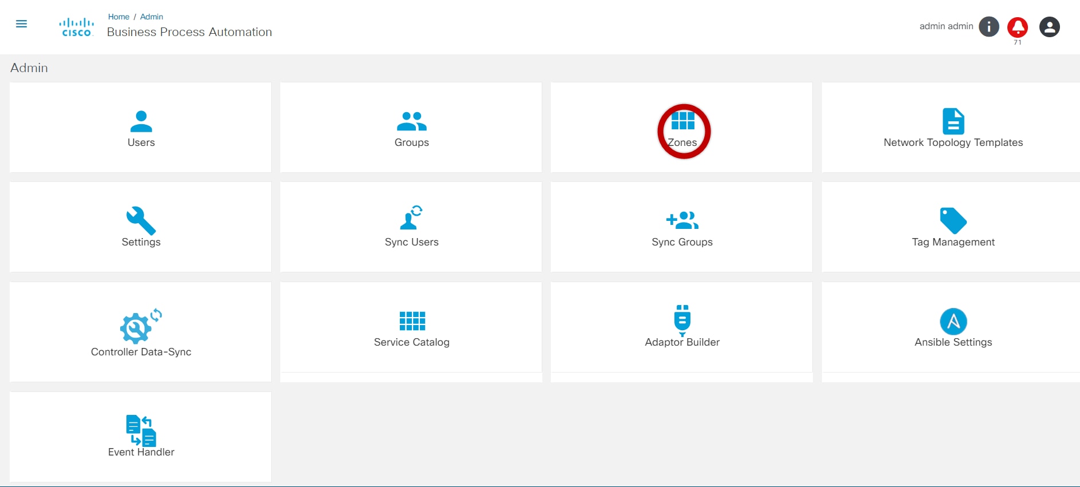Click the Event Handler document-exchange icon
The width and height of the screenshot is (1080, 487).
[141, 430]
